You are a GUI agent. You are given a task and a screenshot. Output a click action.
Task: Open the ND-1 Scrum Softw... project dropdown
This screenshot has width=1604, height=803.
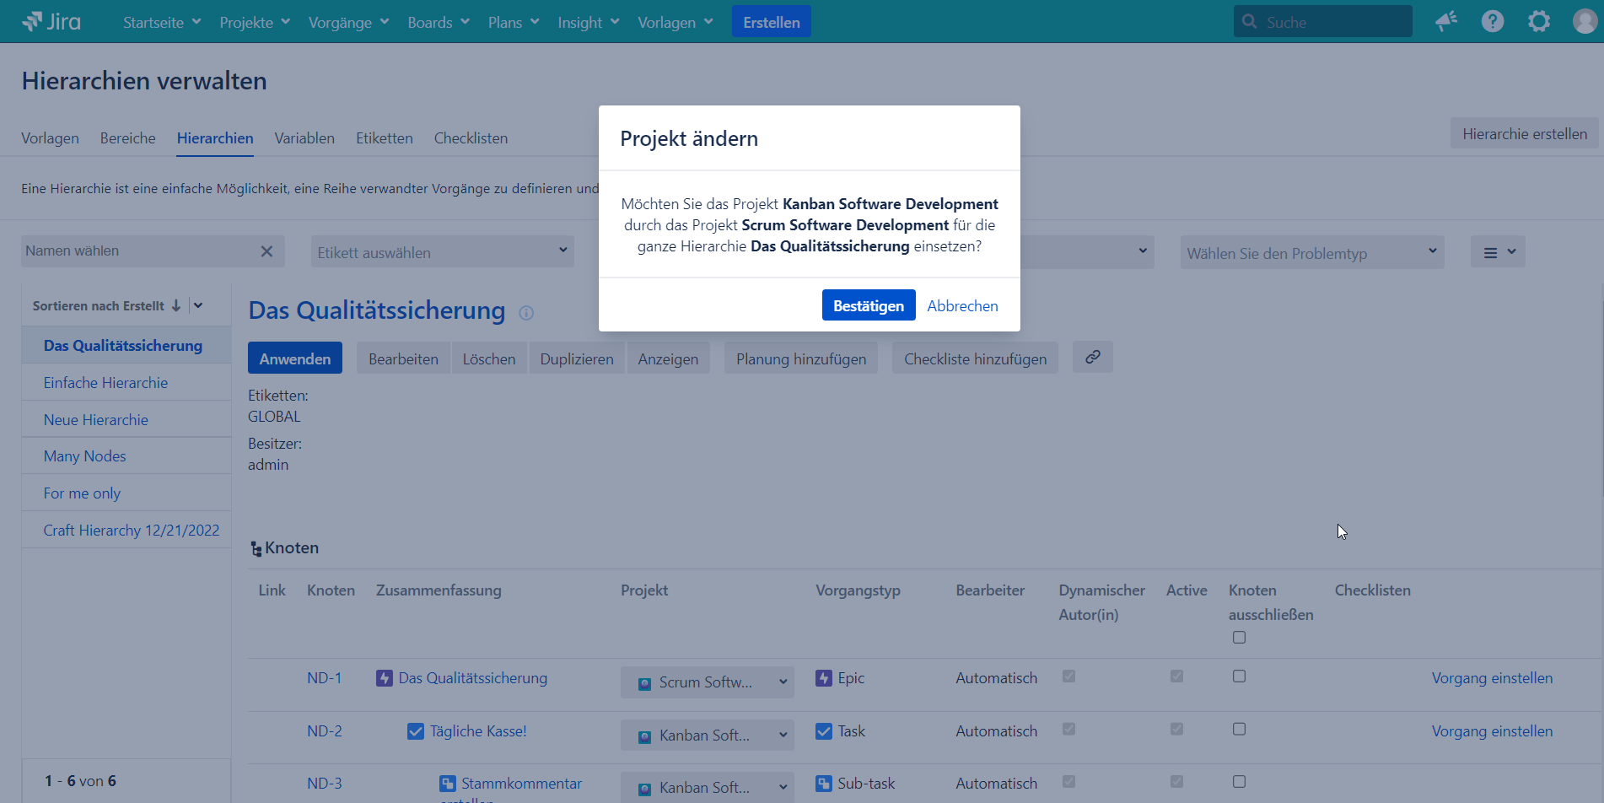tap(707, 682)
